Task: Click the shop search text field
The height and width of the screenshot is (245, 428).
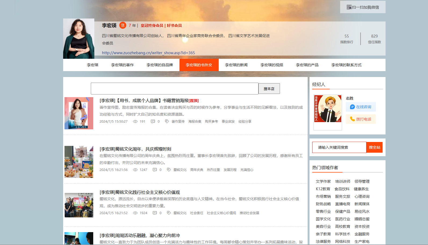Action: pos(174,89)
